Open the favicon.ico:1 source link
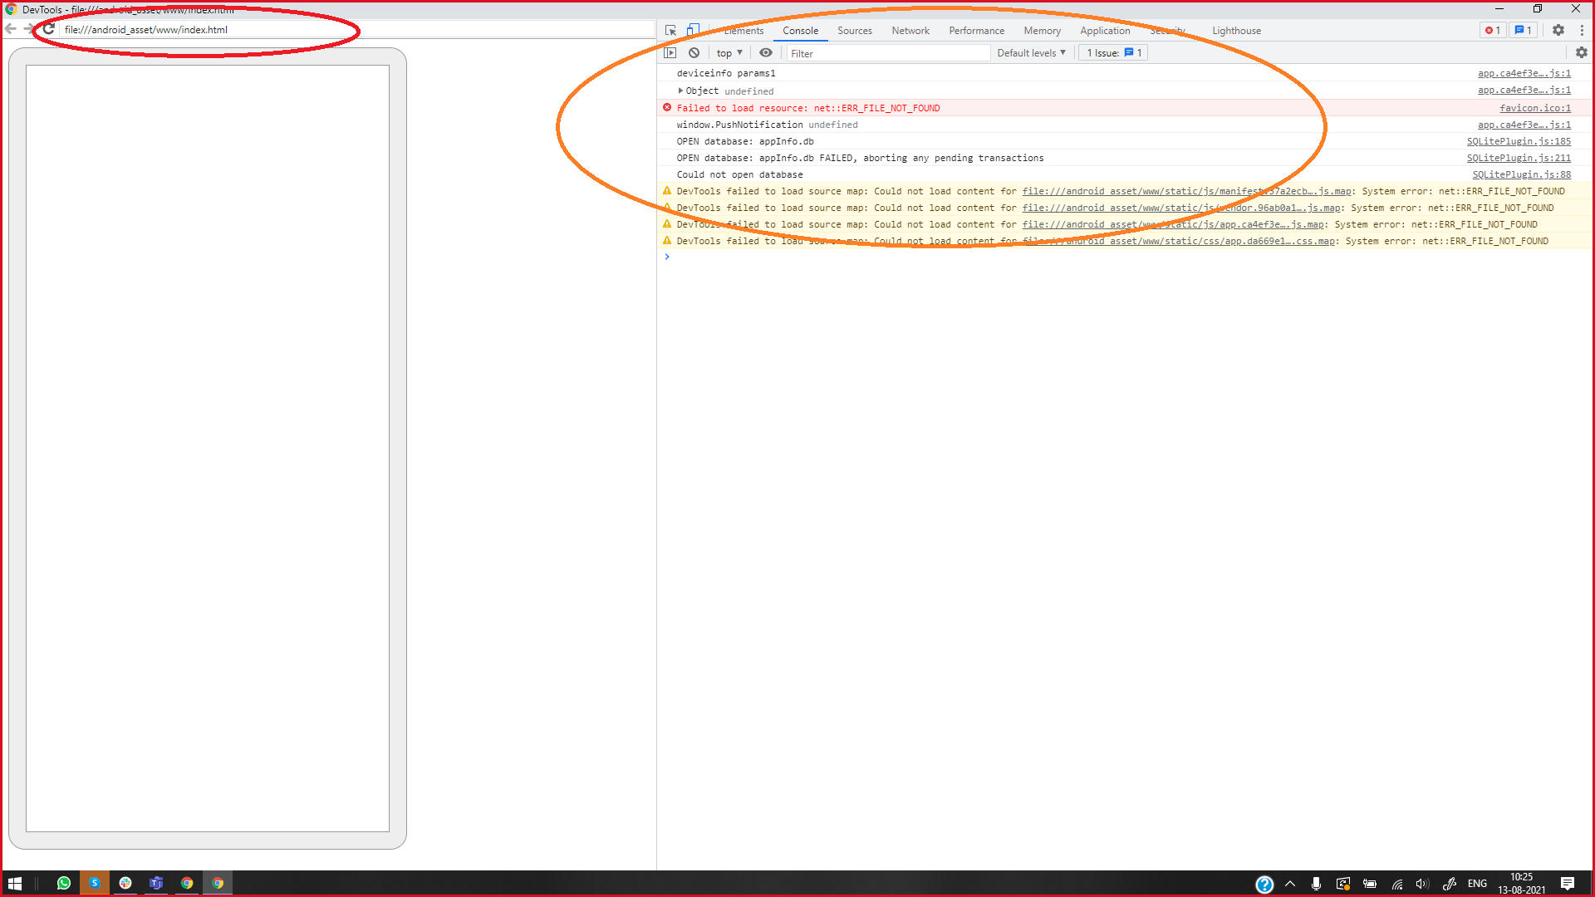1595x897 pixels. click(x=1534, y=108)
